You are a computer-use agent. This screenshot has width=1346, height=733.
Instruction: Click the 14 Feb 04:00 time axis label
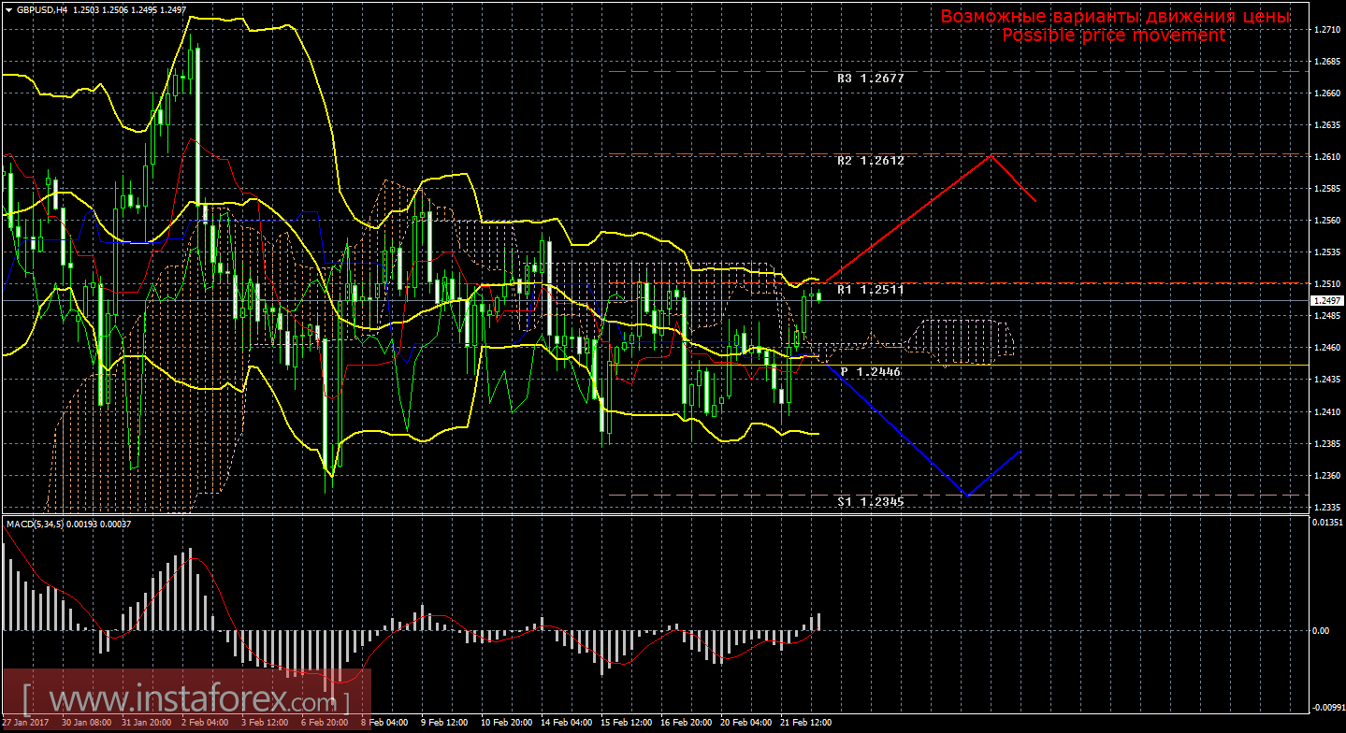566,723
